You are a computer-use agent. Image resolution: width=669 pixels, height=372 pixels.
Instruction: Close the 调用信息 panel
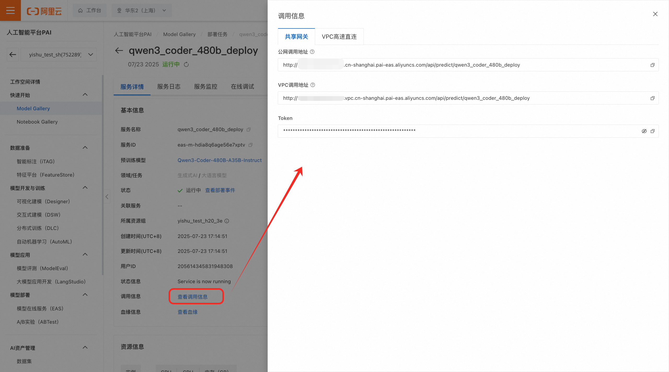coord(655,14)
